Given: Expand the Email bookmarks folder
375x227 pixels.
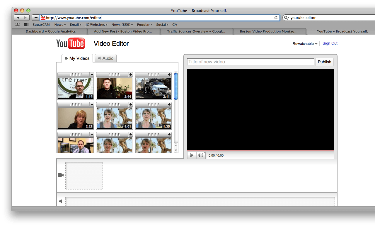Looking at the screenshot, I should pos(76,25).
